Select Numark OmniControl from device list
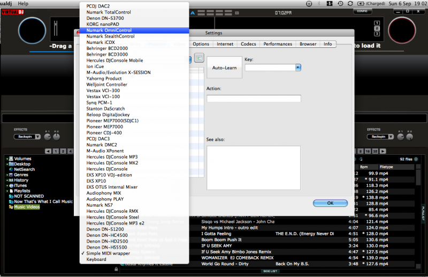428x277 pixels. coord(134,31)
